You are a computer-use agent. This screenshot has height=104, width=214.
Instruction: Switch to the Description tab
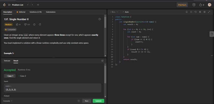pos(8,12)
